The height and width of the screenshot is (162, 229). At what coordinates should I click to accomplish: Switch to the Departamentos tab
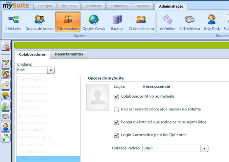coord(69,54)
